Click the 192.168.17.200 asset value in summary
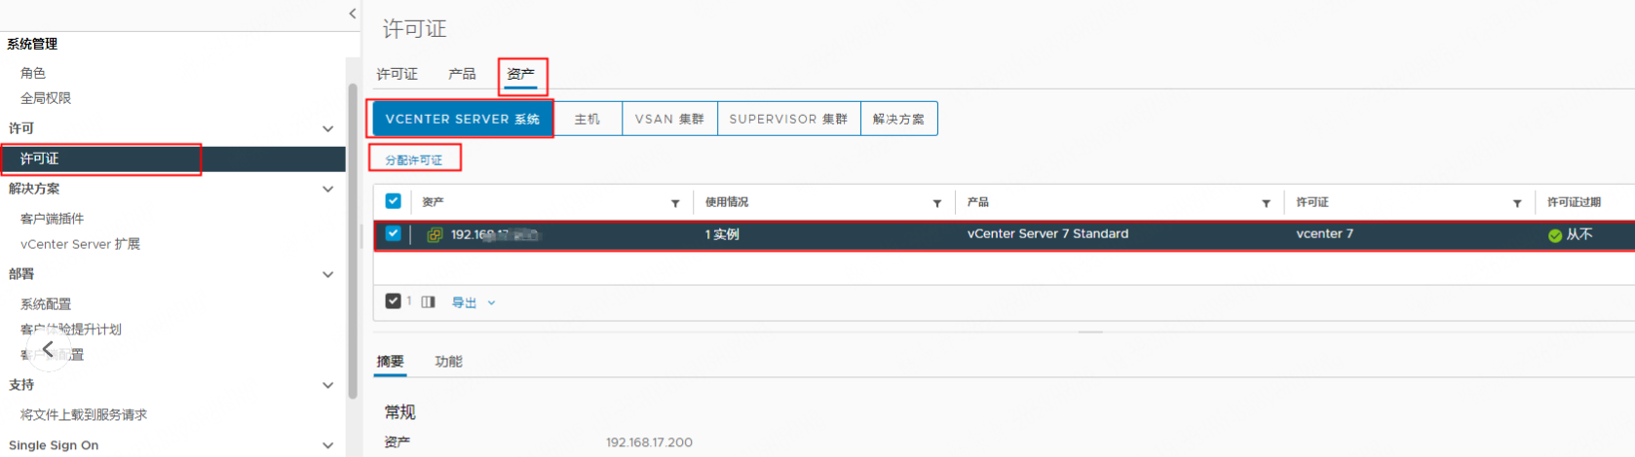This screenshot has width=1635, height=457. [x=649, y=442]
